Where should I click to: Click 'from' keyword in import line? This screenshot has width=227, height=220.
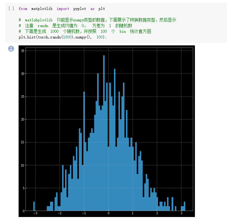coord(23,9)
